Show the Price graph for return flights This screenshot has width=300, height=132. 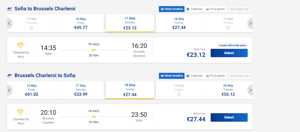coord(215,76)
